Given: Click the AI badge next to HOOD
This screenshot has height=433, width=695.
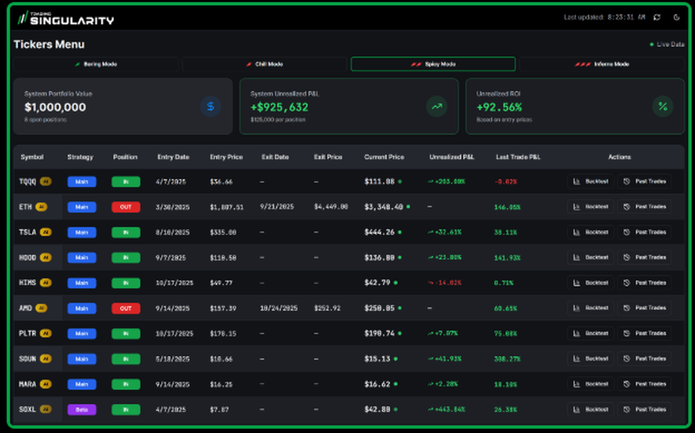Looking at the screenshot, I should point(45,257).
